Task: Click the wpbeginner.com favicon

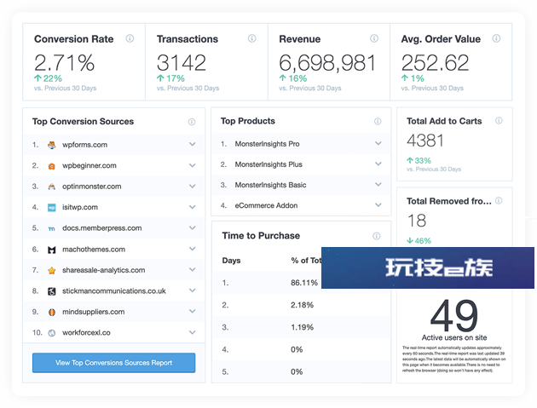Action: [x=52, y=166]
